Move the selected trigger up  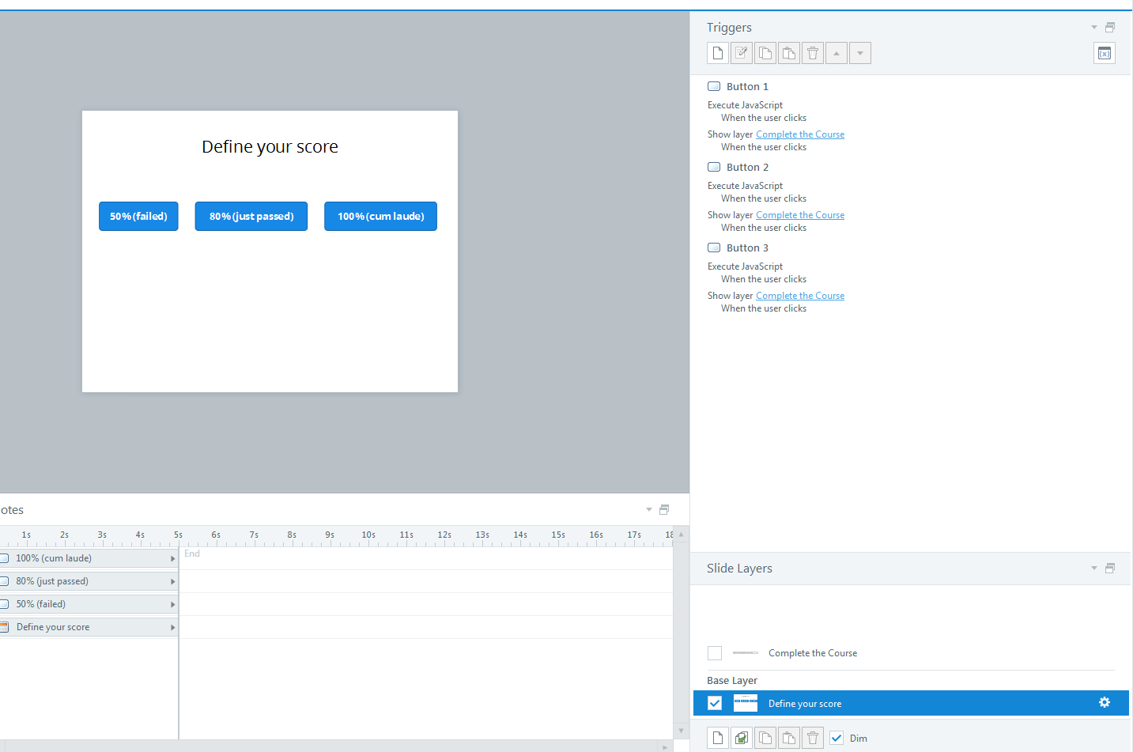837,53
